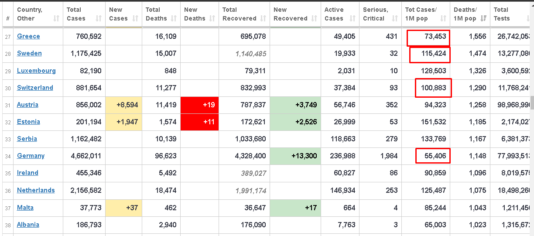
Task: Select Malta new recovered +17 cell
Action: (x=295, y=208)
